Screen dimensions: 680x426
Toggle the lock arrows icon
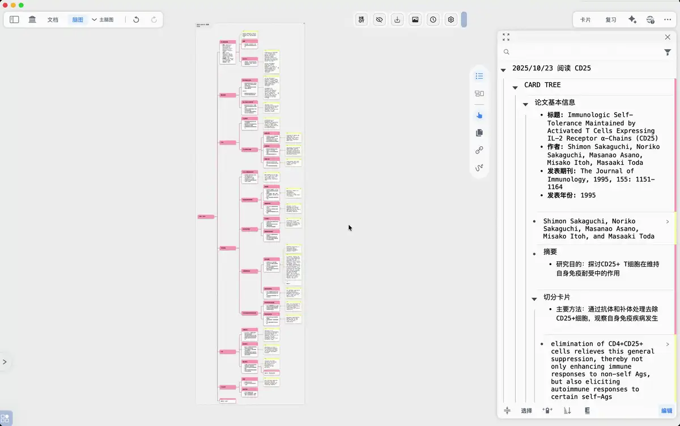[547, 410]
